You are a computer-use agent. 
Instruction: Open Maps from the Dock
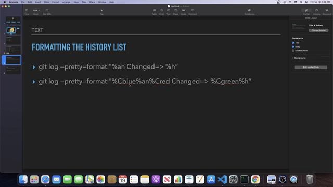[89, 179]
